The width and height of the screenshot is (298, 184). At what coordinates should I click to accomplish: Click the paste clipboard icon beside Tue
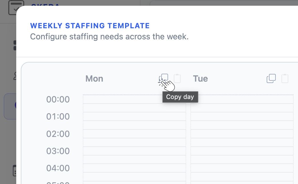(285, 78)
